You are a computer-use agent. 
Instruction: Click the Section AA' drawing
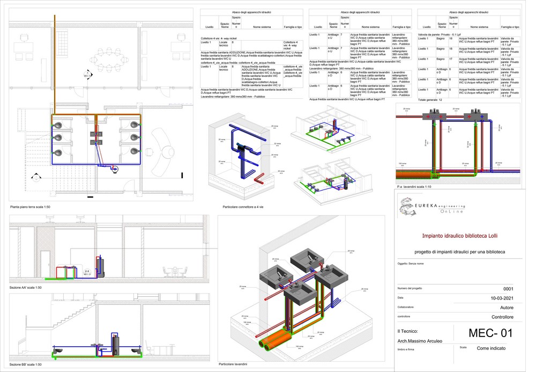pyautogui.click(x=109, y=249)
